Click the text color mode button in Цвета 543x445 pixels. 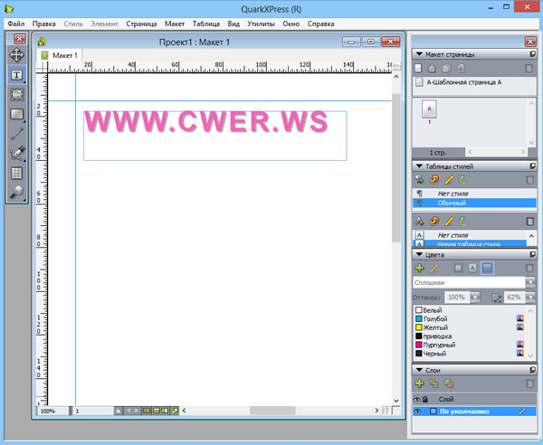pos(472,268)
